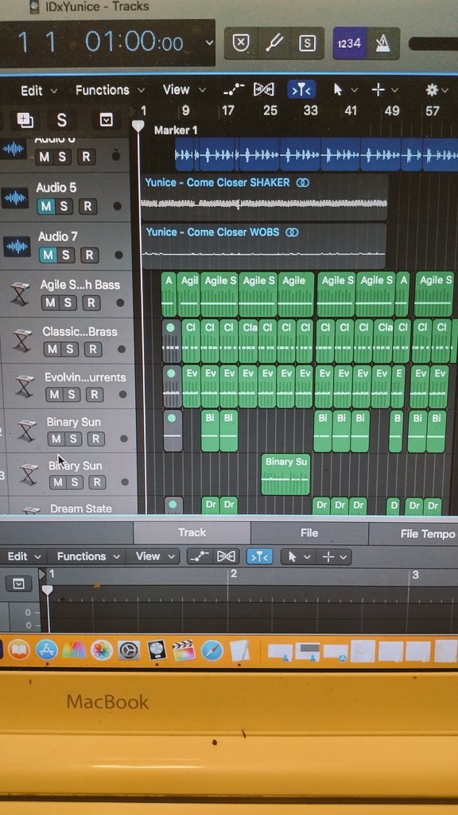458x815 pixels.
Task: Show automation in the Tracks area
Action: (x=233, y=89)
